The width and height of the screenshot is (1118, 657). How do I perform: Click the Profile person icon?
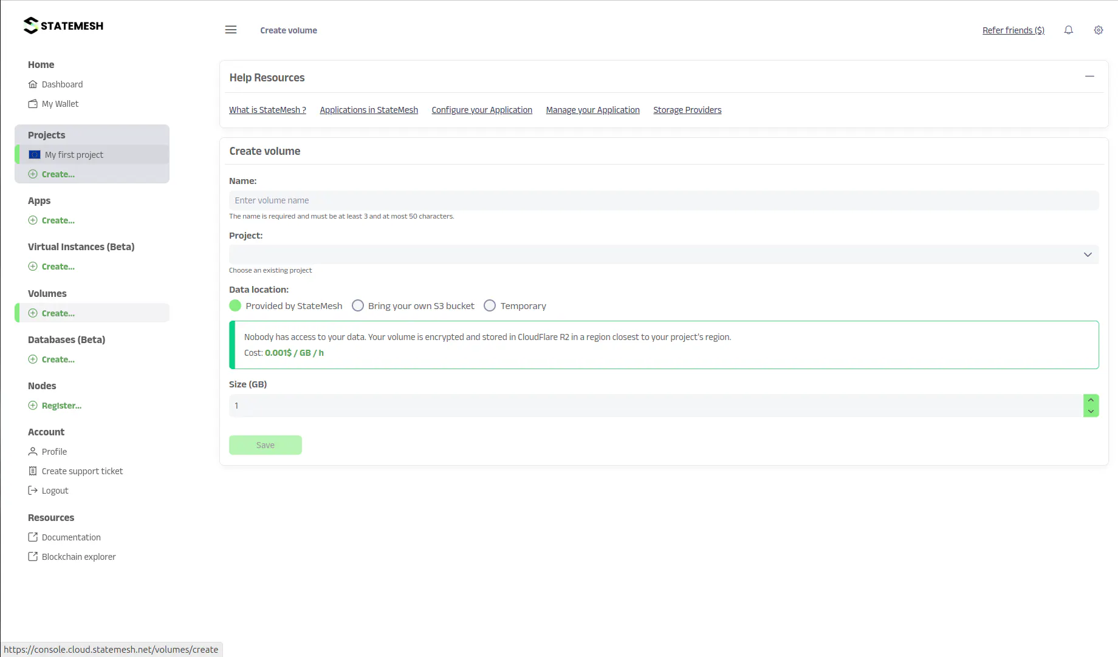[x=33, y=452]
